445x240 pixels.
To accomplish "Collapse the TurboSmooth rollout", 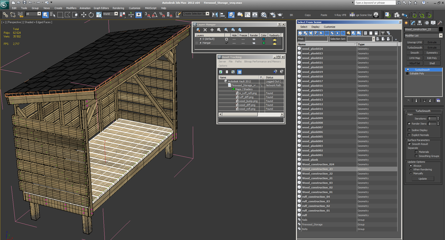I will tap(406, 111).
